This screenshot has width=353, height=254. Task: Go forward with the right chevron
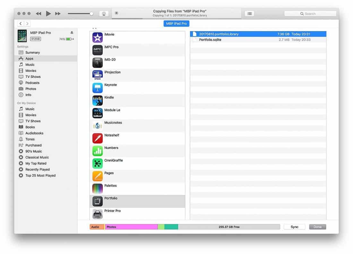(x=28, y=23)
